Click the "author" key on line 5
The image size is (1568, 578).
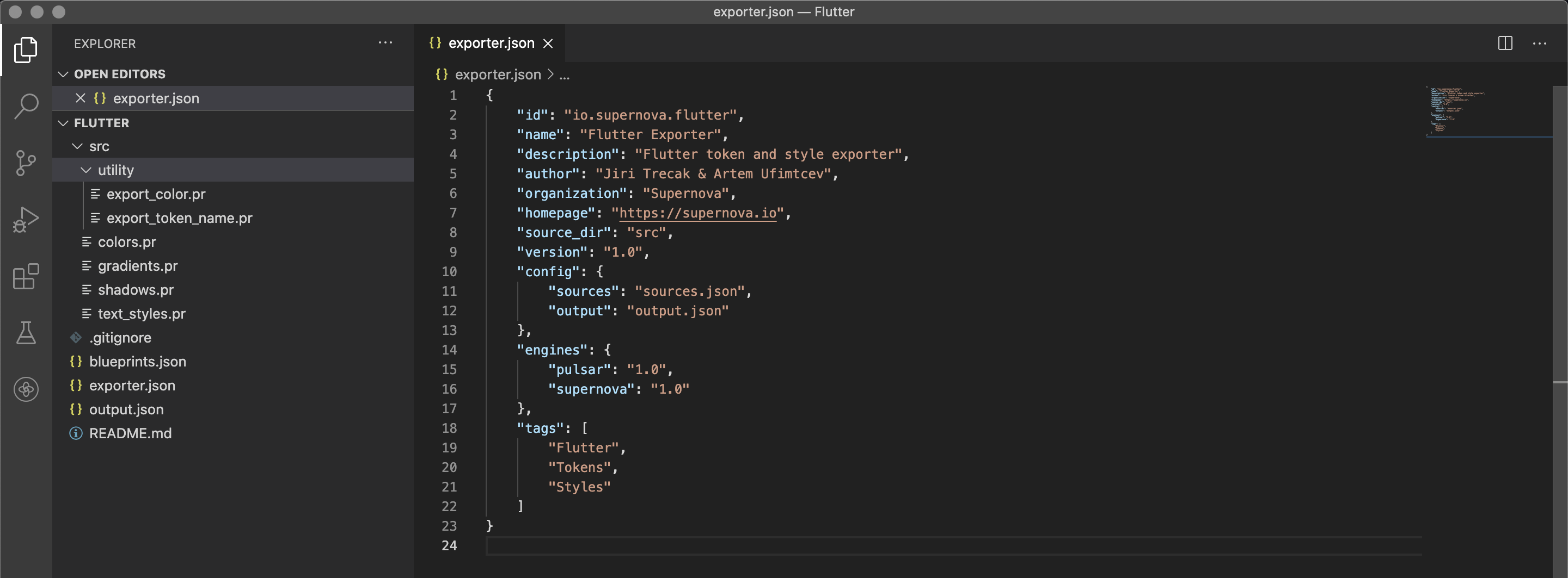[548, 174]
